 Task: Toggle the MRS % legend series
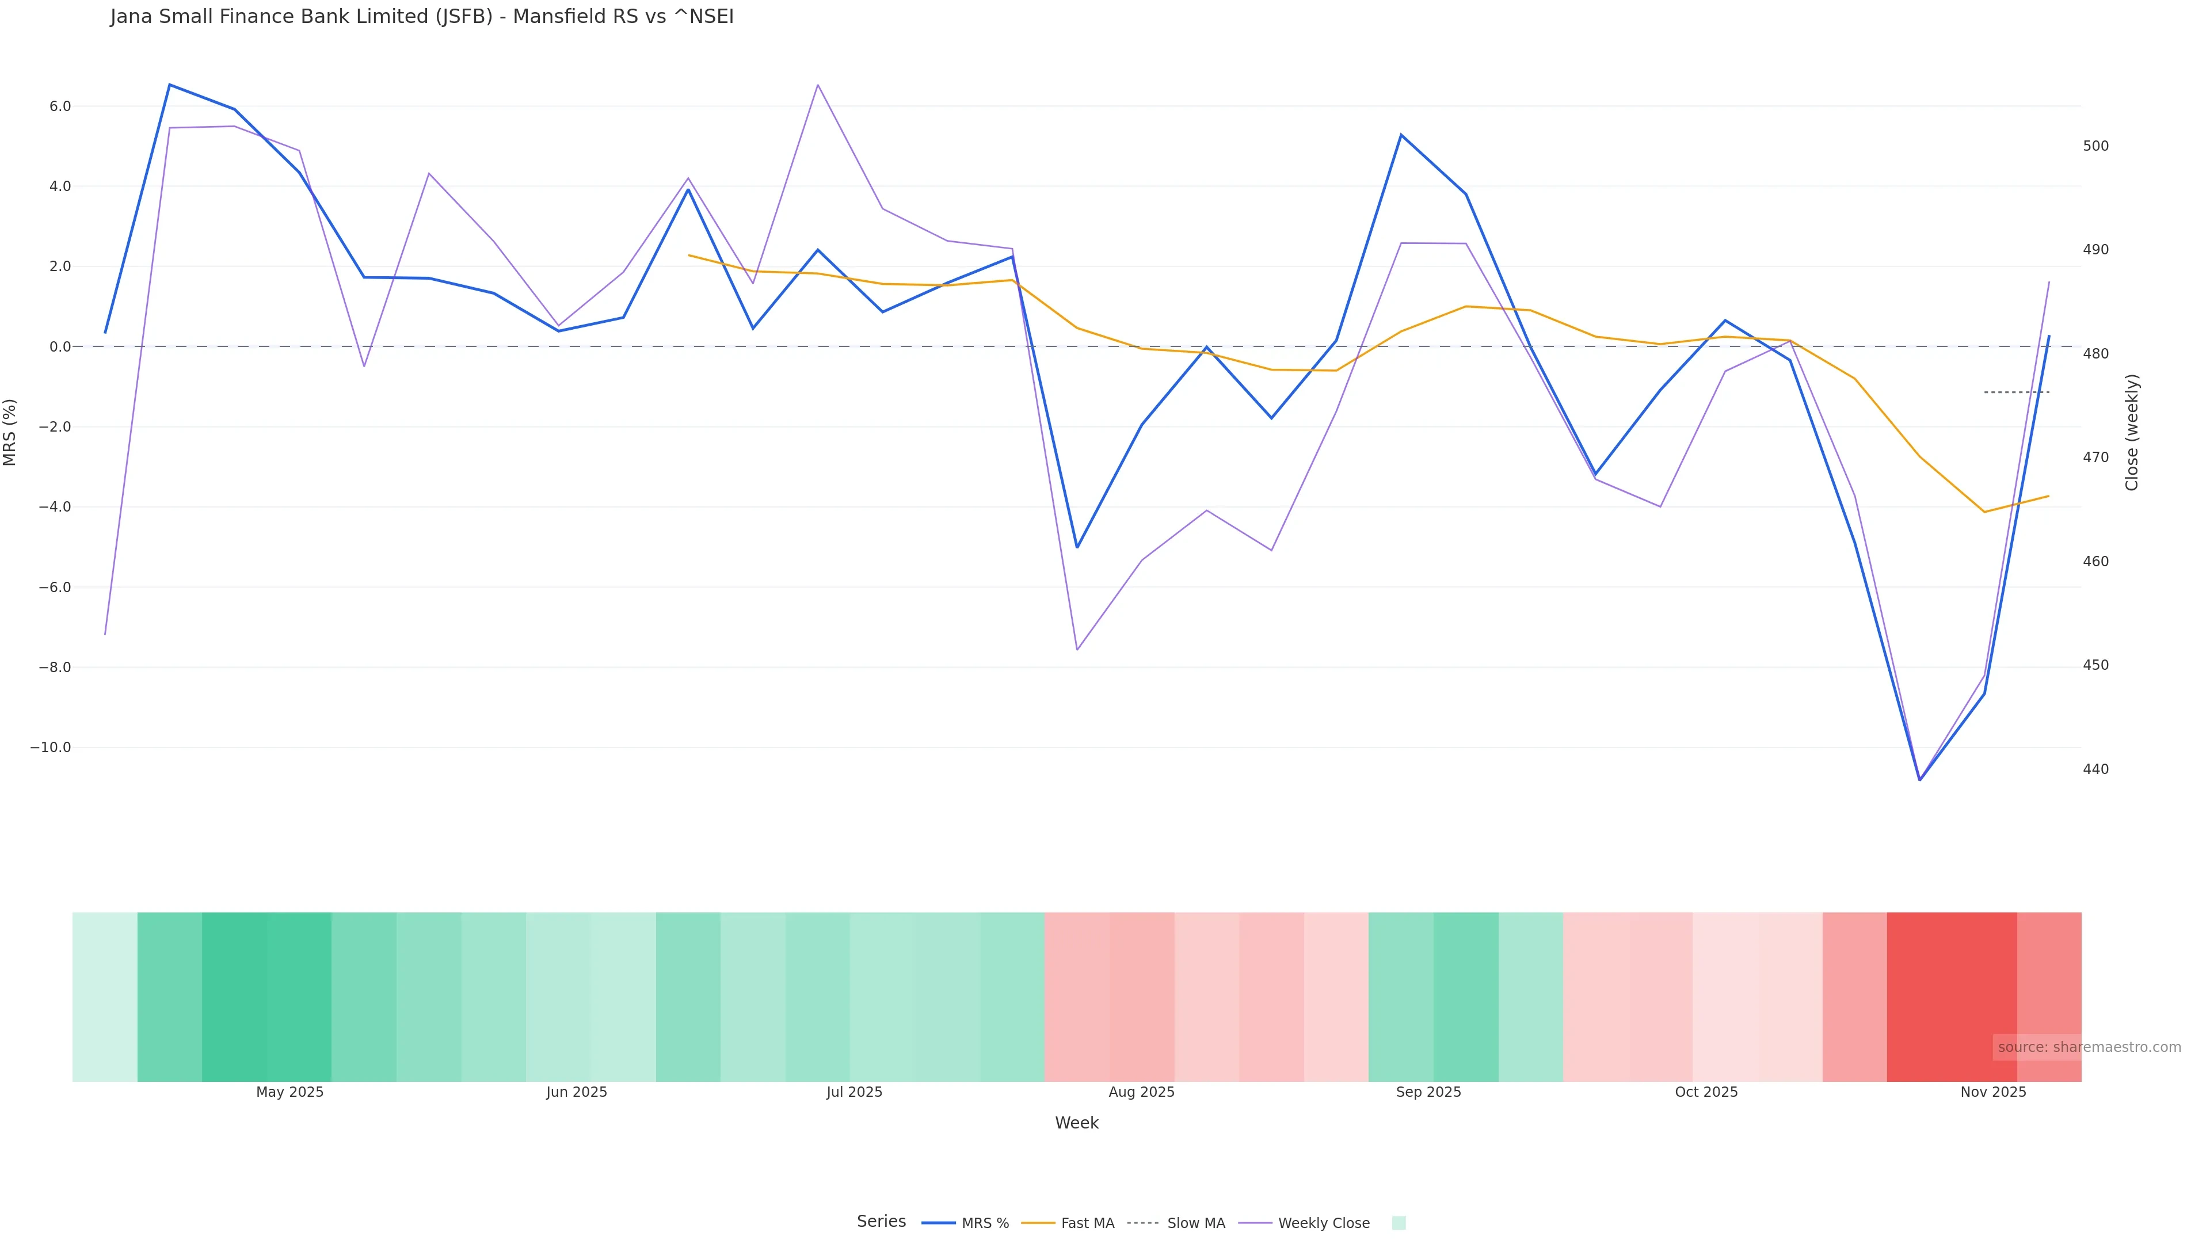(984, 1223)
